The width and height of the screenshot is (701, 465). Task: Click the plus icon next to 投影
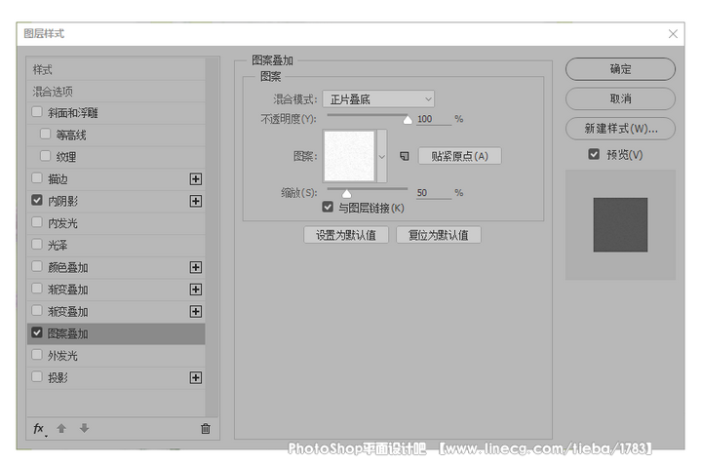(x=195, y=377)
